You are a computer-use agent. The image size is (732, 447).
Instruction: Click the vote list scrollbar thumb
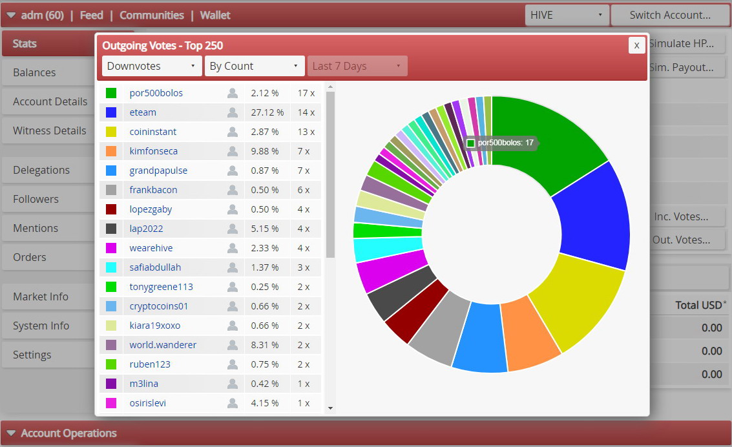pos(331,174)
